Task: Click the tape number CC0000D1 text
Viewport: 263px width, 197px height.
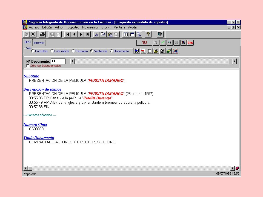Action: [x=38, y=129]
